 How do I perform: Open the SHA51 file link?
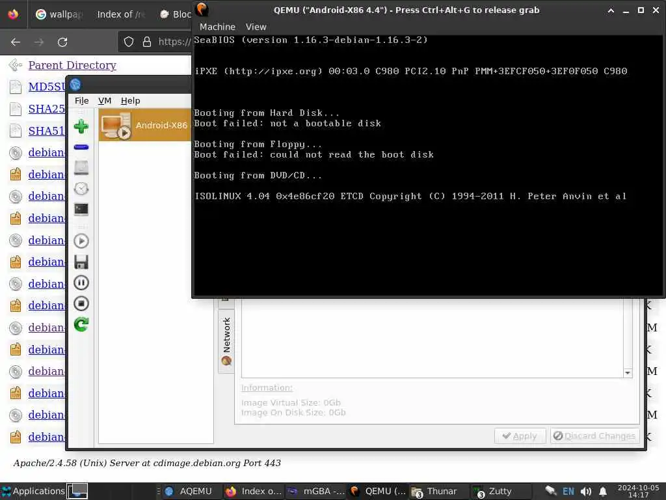(47, 131)
